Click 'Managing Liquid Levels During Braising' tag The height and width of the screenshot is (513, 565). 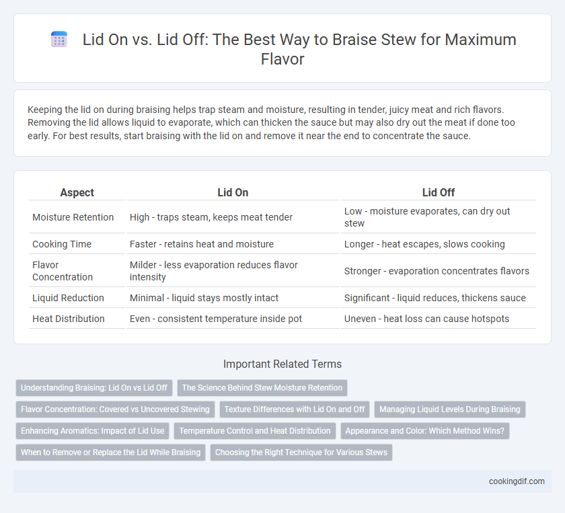(450, 409)
